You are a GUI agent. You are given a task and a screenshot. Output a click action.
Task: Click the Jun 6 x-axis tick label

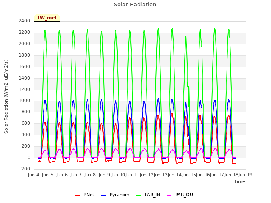pyautogui.click(x=62, y=175)
